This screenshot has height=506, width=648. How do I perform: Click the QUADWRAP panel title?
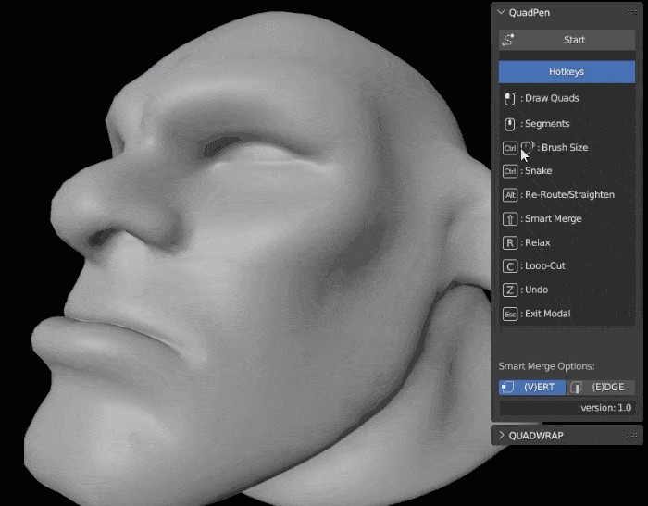click(536, 436)
